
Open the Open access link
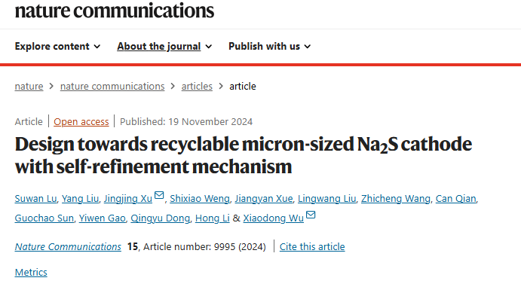[81, 122]
